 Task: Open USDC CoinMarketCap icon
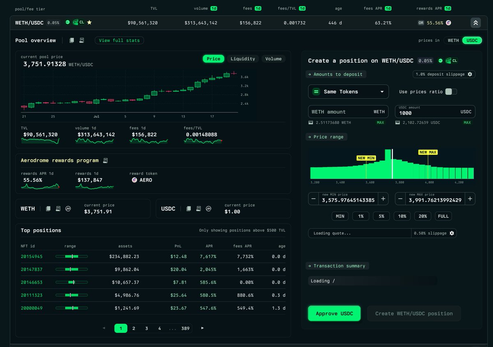[209, 209]
